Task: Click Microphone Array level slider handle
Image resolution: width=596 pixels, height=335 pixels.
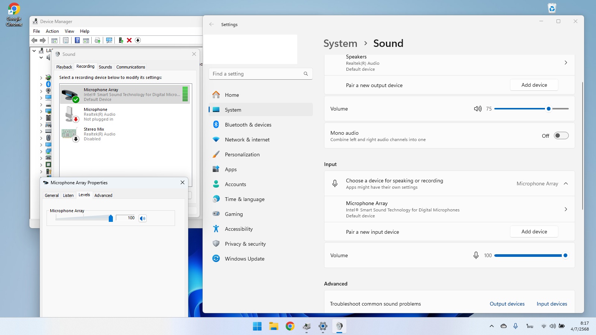Action: (x=111, y=218)
